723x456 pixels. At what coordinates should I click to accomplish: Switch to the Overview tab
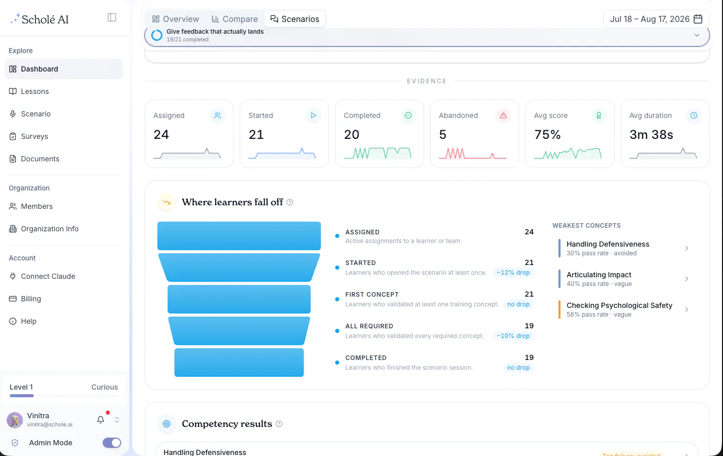(175, 19)
